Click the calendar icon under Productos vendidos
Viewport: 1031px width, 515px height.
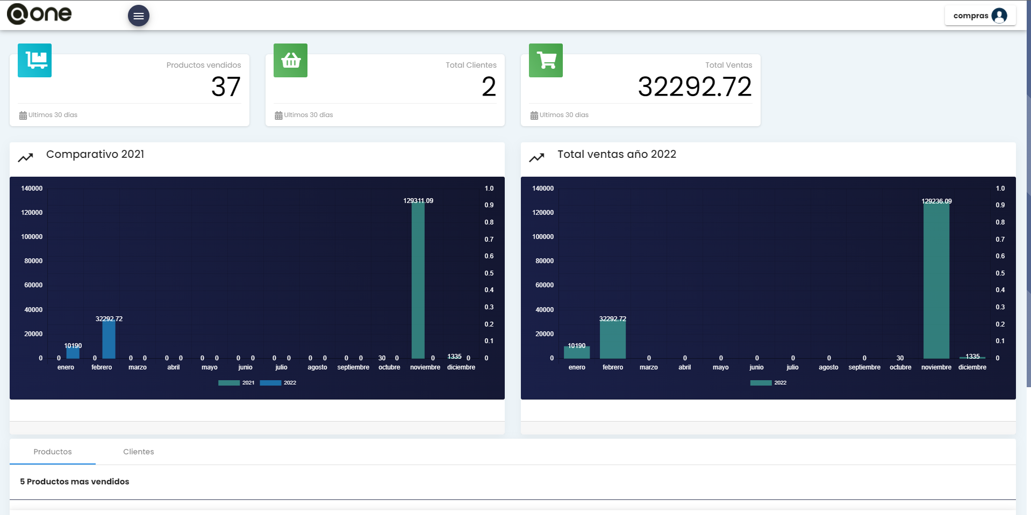23,115
